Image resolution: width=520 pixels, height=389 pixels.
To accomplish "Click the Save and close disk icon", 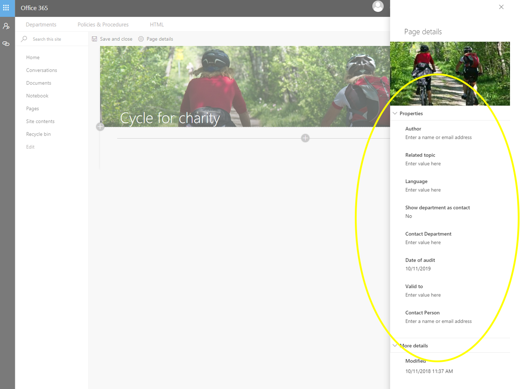I will (94, 39).
